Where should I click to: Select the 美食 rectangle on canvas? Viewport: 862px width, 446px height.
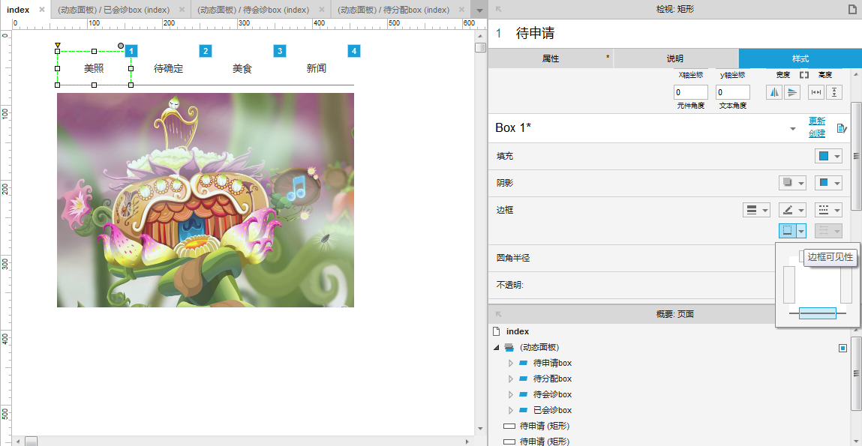(242, 68)
